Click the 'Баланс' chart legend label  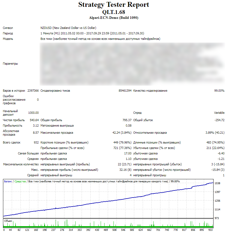coord(8,181)
